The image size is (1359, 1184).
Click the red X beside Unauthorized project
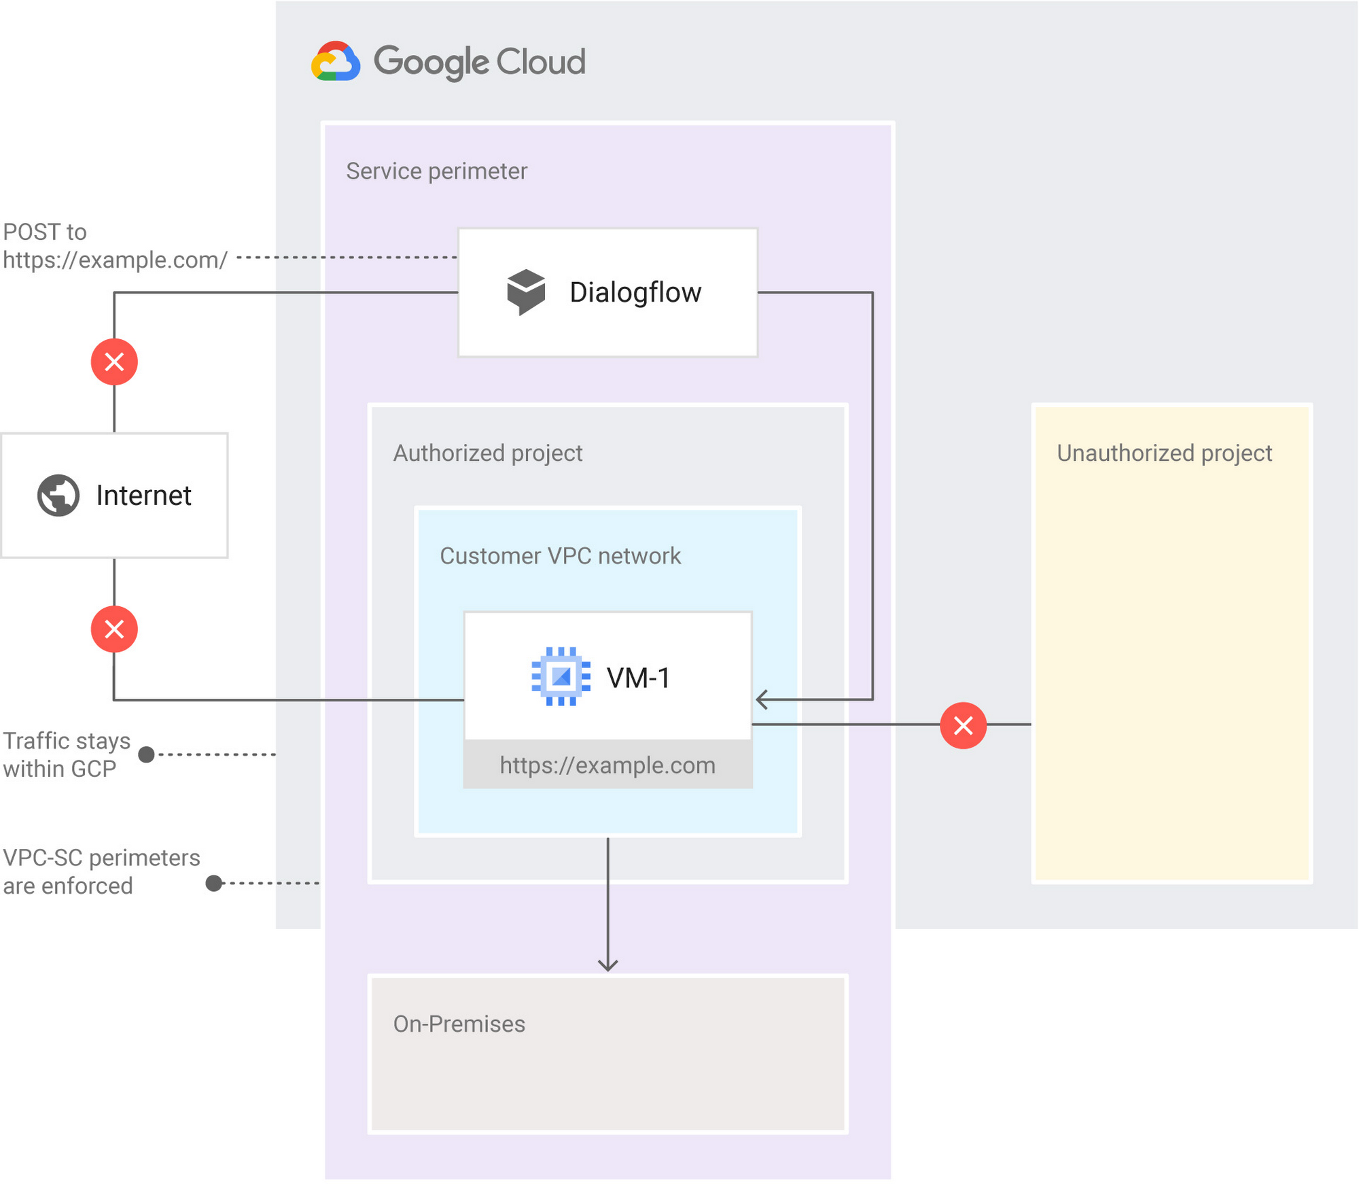(964, 725)
